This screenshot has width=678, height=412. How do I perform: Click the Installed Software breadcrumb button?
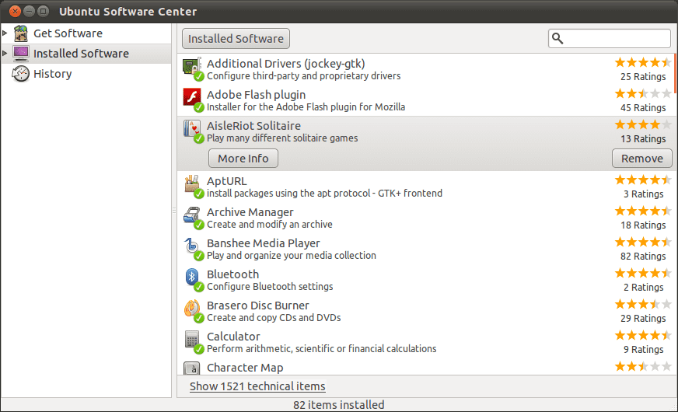point(236,38)
